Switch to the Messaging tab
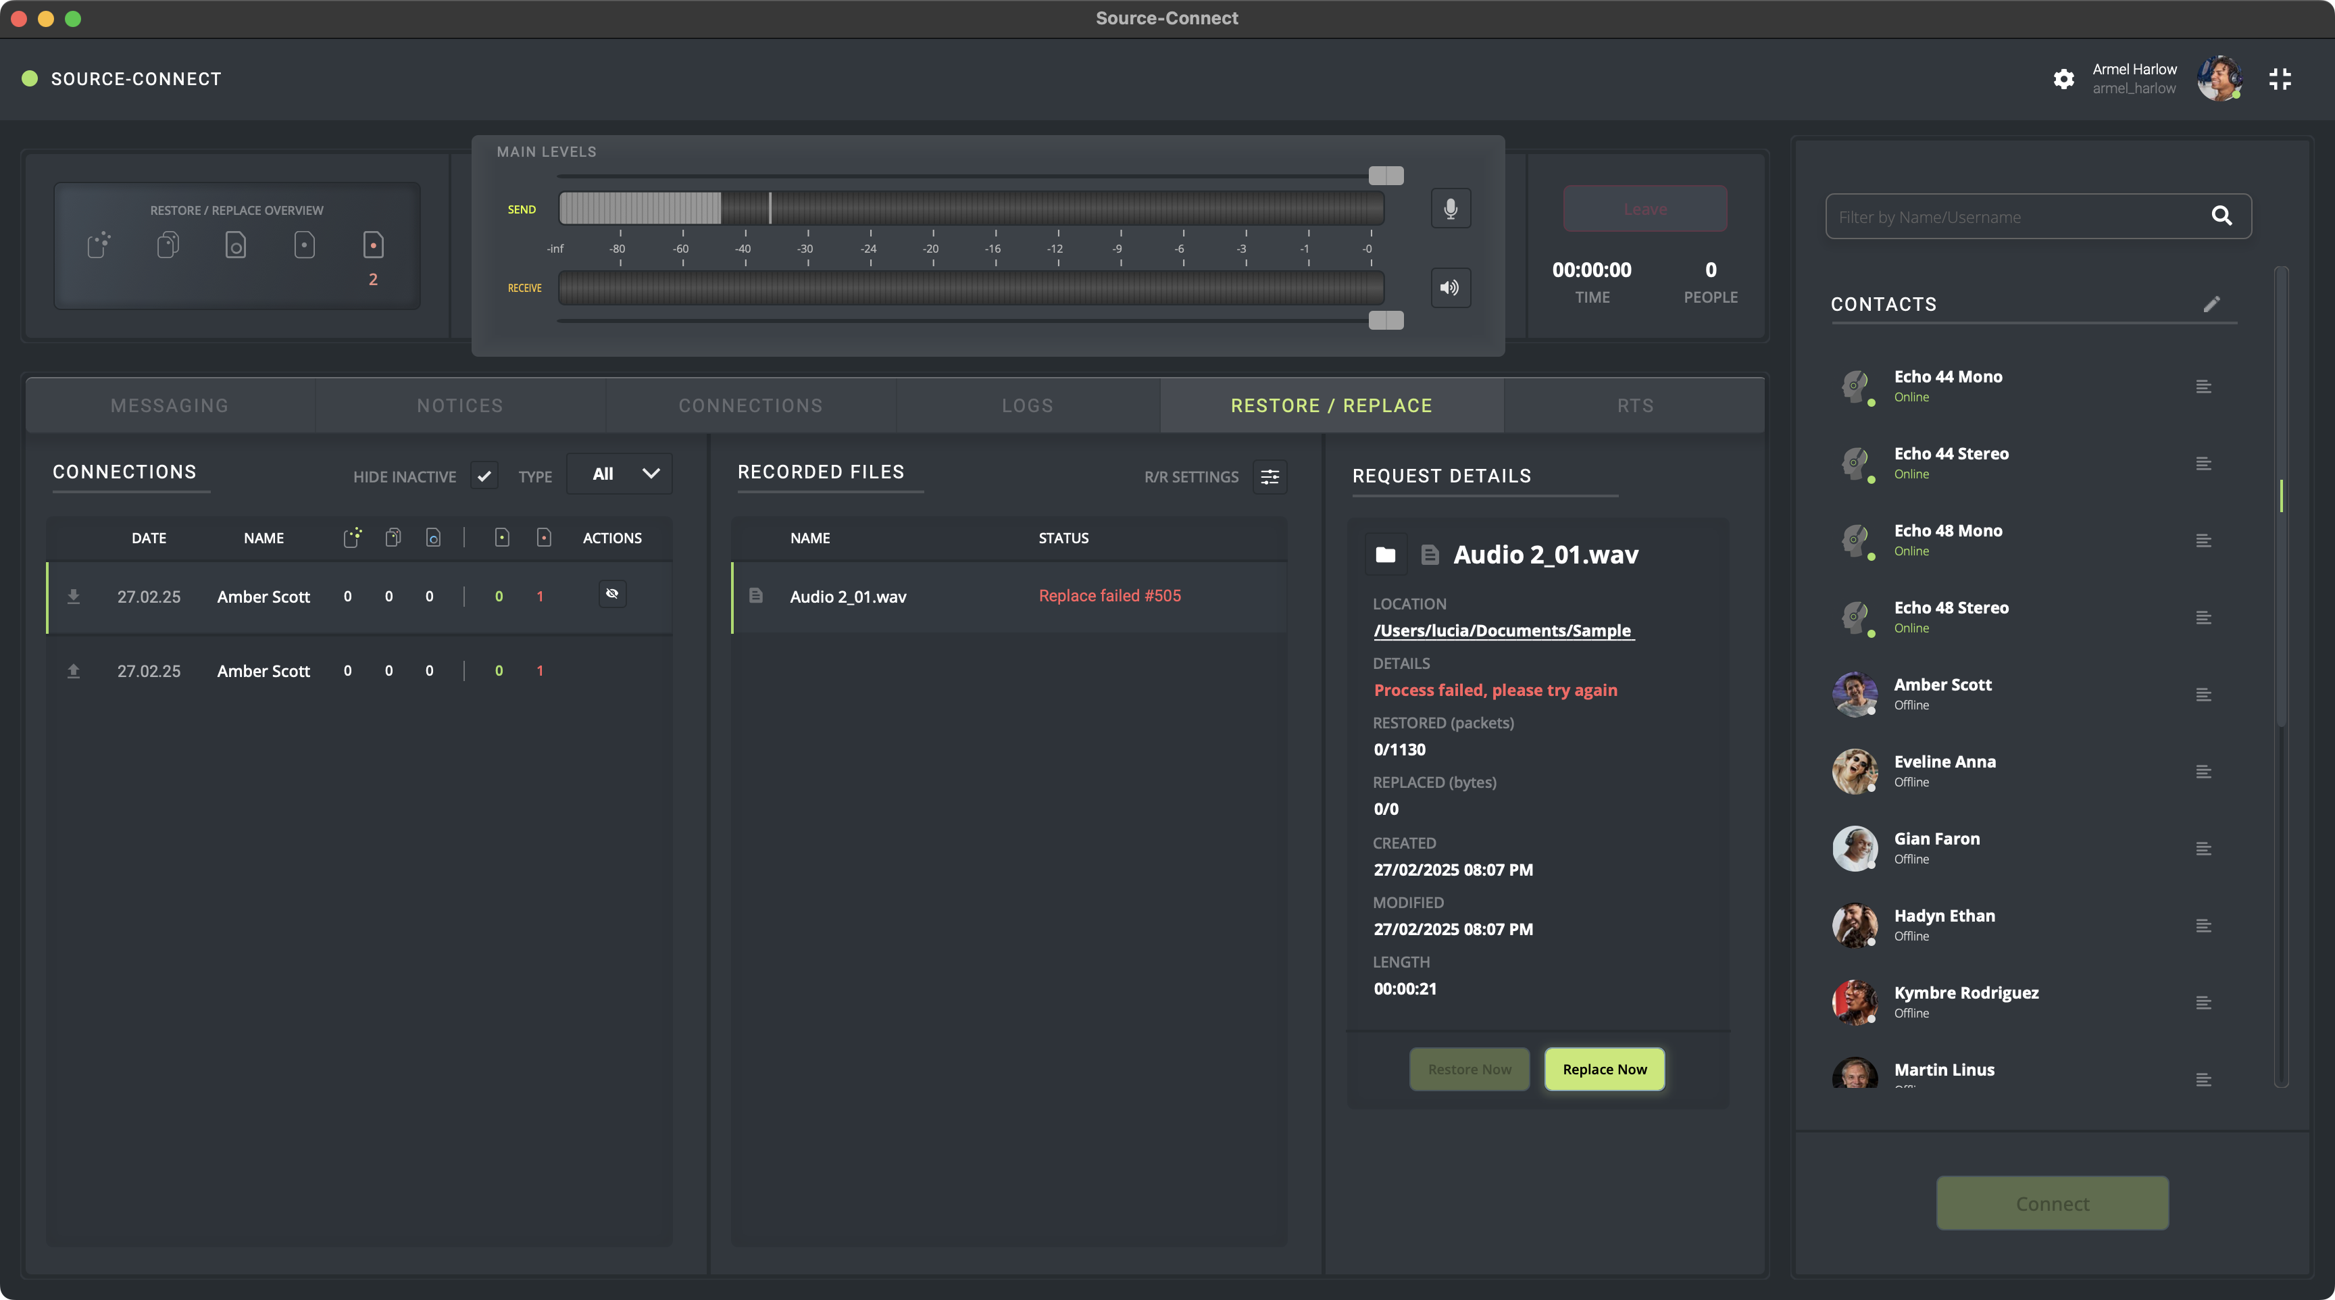 170,406
